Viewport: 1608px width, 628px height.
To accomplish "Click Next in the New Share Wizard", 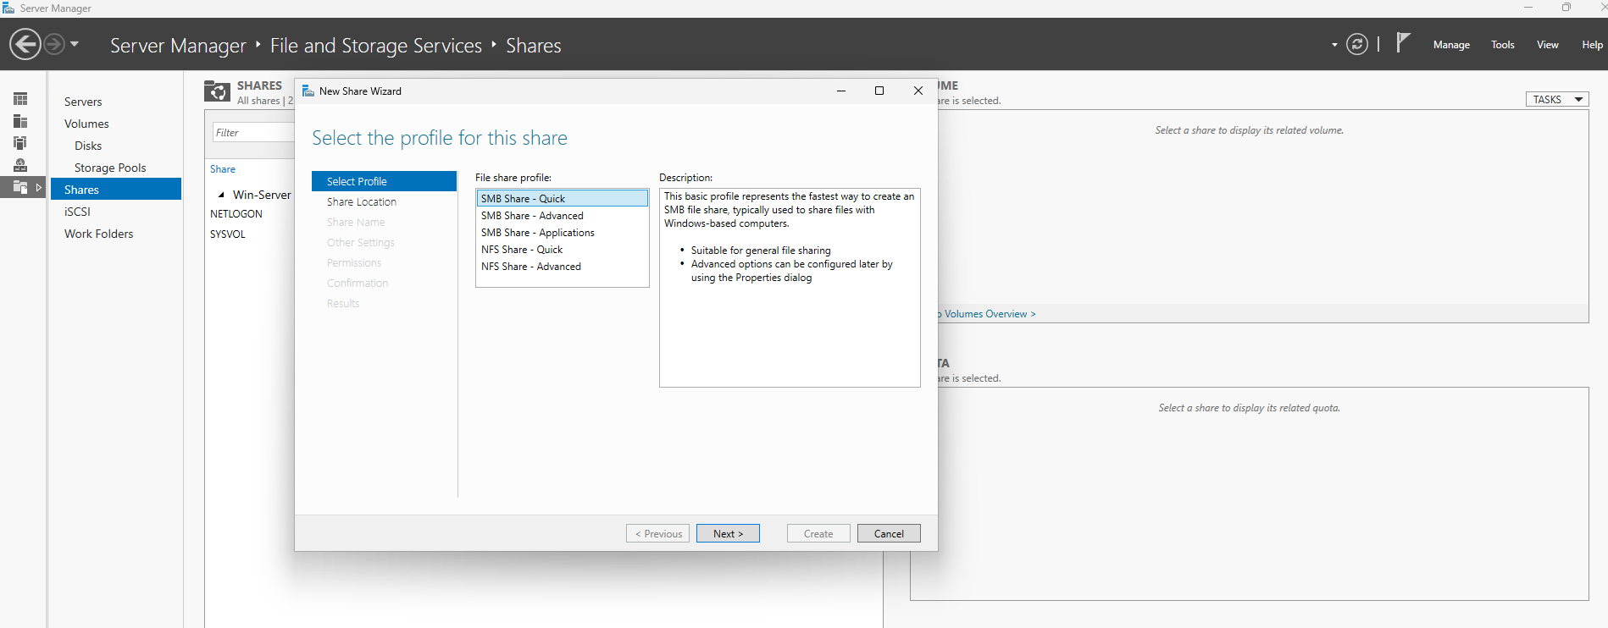I will [x=728, y=533].
